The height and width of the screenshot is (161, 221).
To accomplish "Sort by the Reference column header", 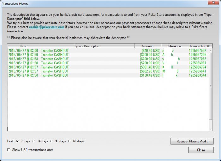I will 175,46.
